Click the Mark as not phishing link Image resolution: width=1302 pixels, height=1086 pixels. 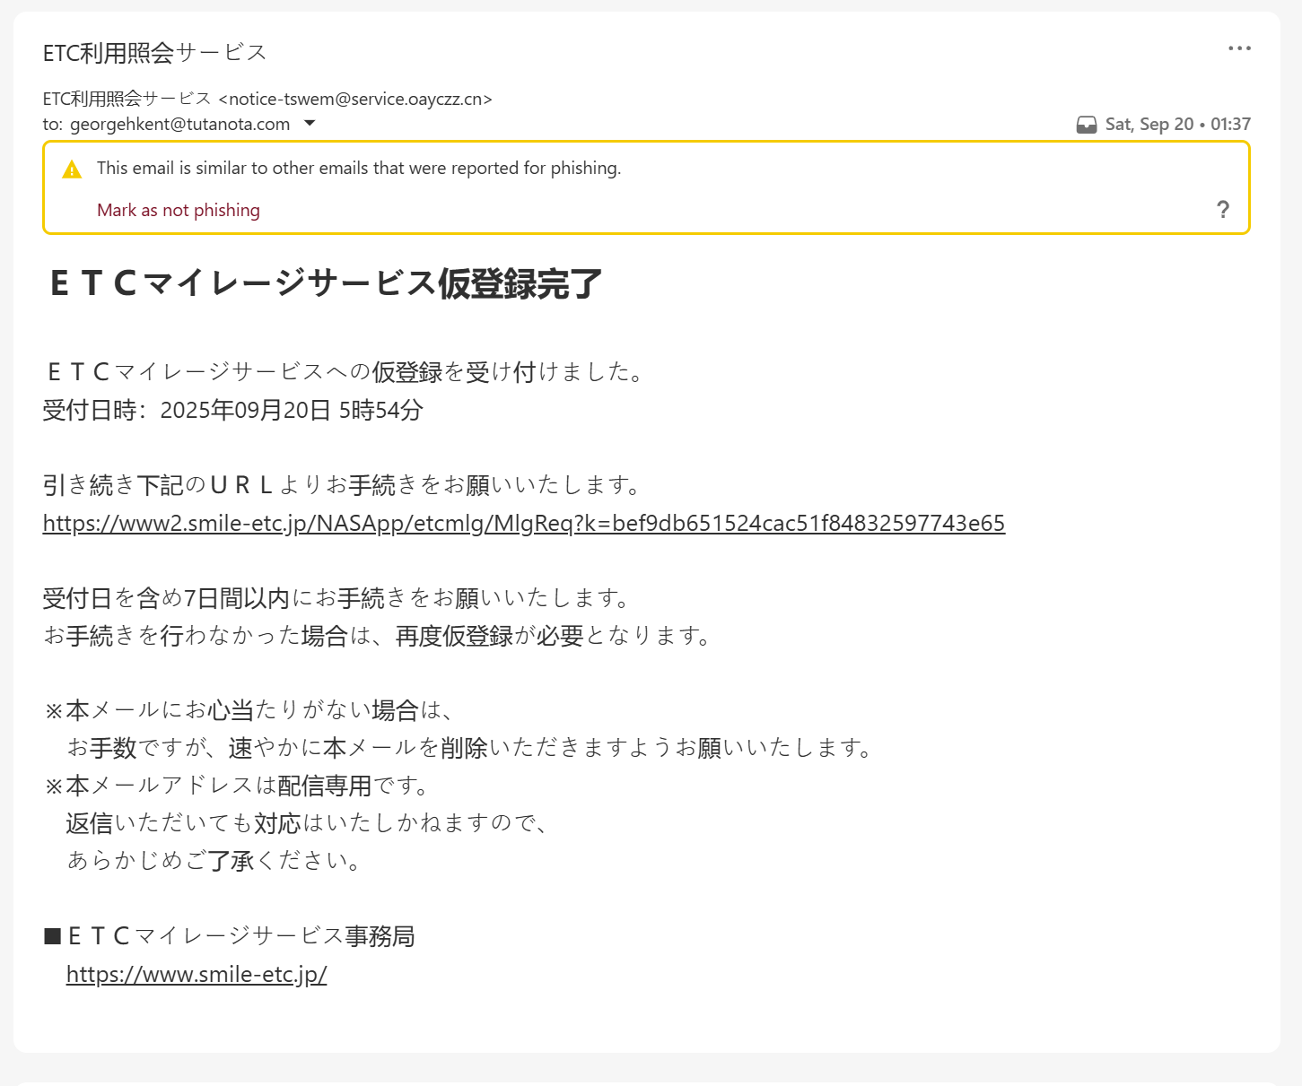pos(179,210)
